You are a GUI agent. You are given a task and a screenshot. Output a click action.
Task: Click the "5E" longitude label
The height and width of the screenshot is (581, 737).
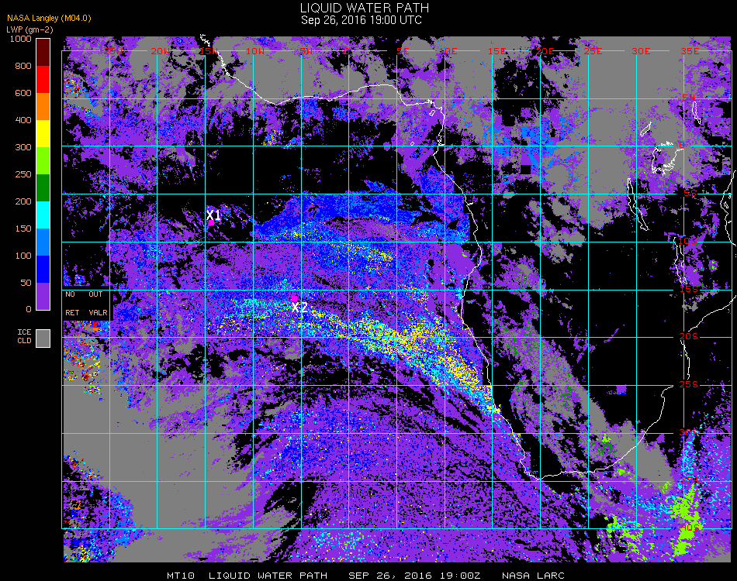click(403, 51)
